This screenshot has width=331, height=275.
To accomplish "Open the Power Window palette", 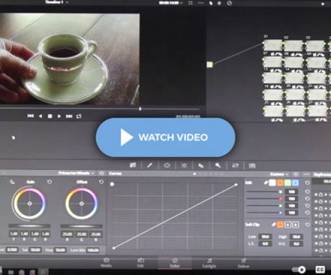I will (167, 165).
